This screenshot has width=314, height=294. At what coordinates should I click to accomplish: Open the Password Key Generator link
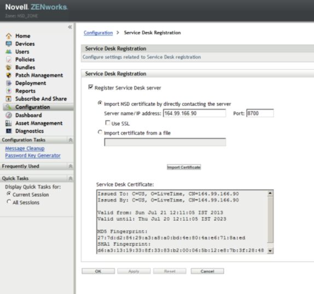click(33, 155)
